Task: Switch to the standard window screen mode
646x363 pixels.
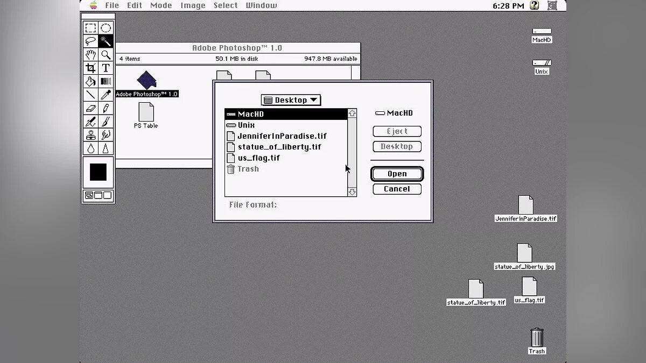Action: click(x=89, y=196)
